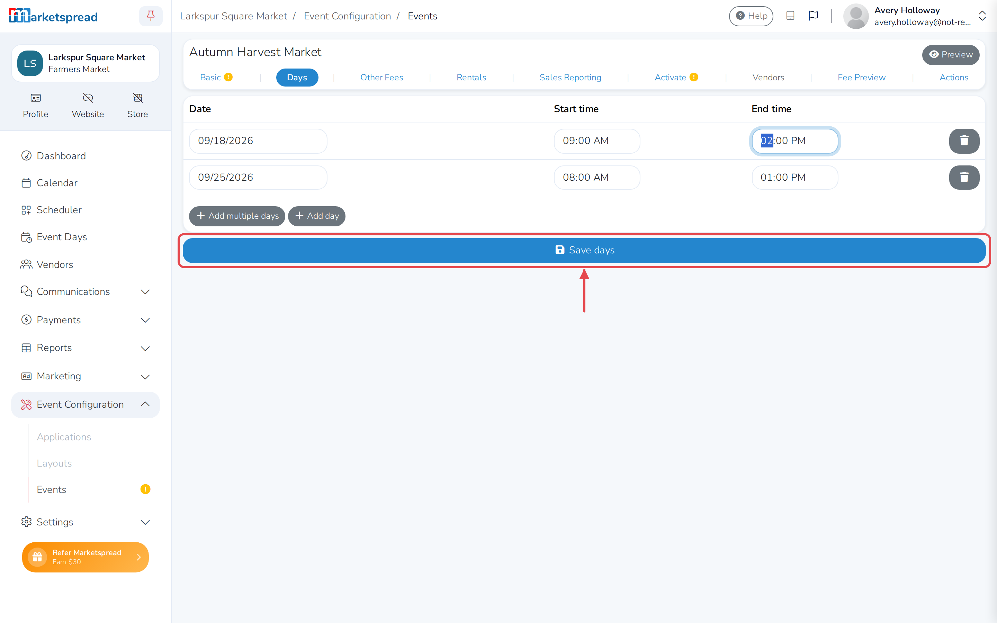Open the guide book icon in header

click(x=790, y=16)
